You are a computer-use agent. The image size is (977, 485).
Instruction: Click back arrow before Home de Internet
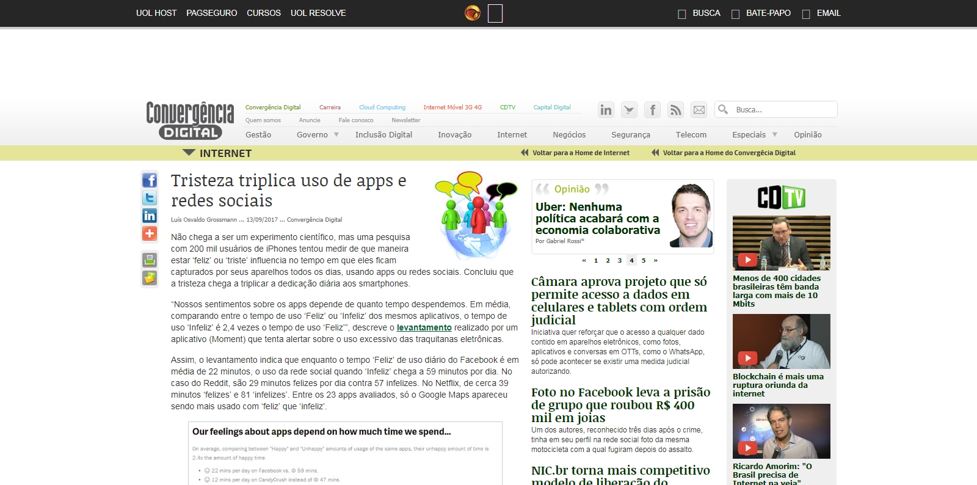pyautogui.click(x=525, y=153)
